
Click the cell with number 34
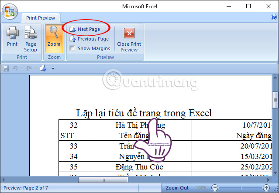[x=73, y=156]
